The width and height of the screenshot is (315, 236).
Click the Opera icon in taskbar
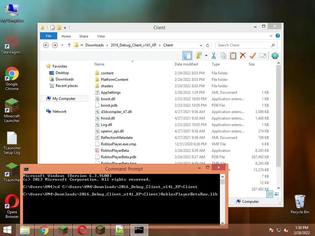pyautogui.click(x=82, y=230)
